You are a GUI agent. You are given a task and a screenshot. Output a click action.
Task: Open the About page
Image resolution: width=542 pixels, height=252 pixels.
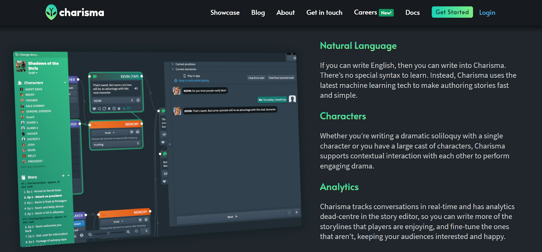tap(286, 13)
